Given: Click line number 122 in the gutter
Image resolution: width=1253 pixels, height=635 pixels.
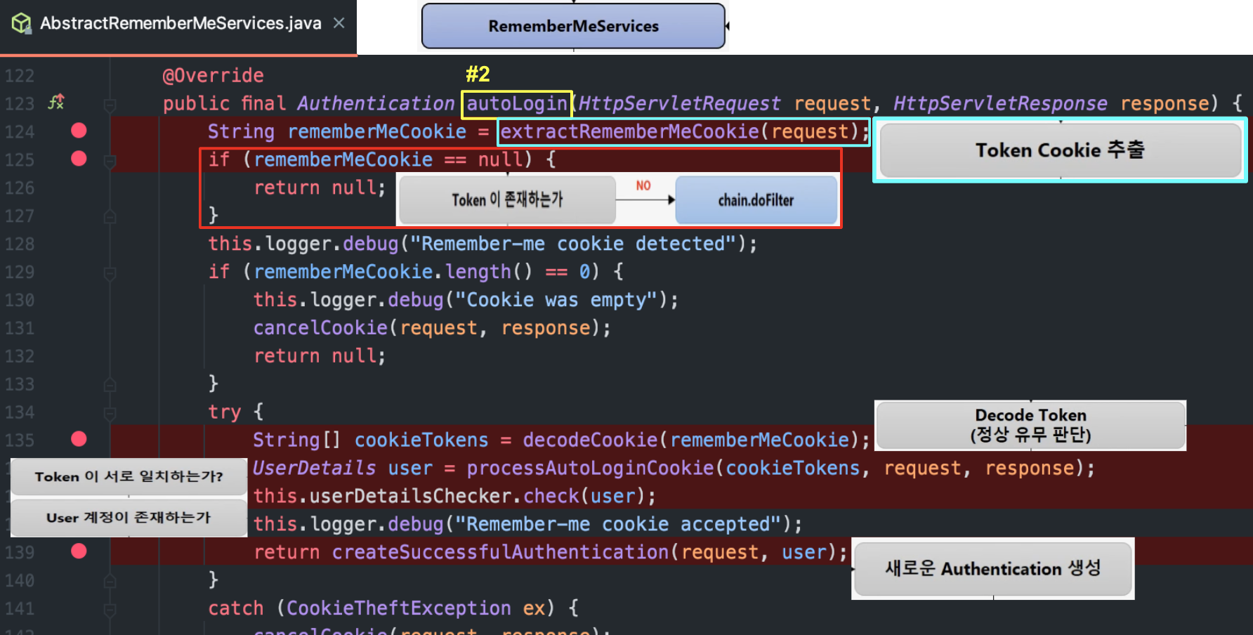Looking at the screenshot, I should 20,76.
